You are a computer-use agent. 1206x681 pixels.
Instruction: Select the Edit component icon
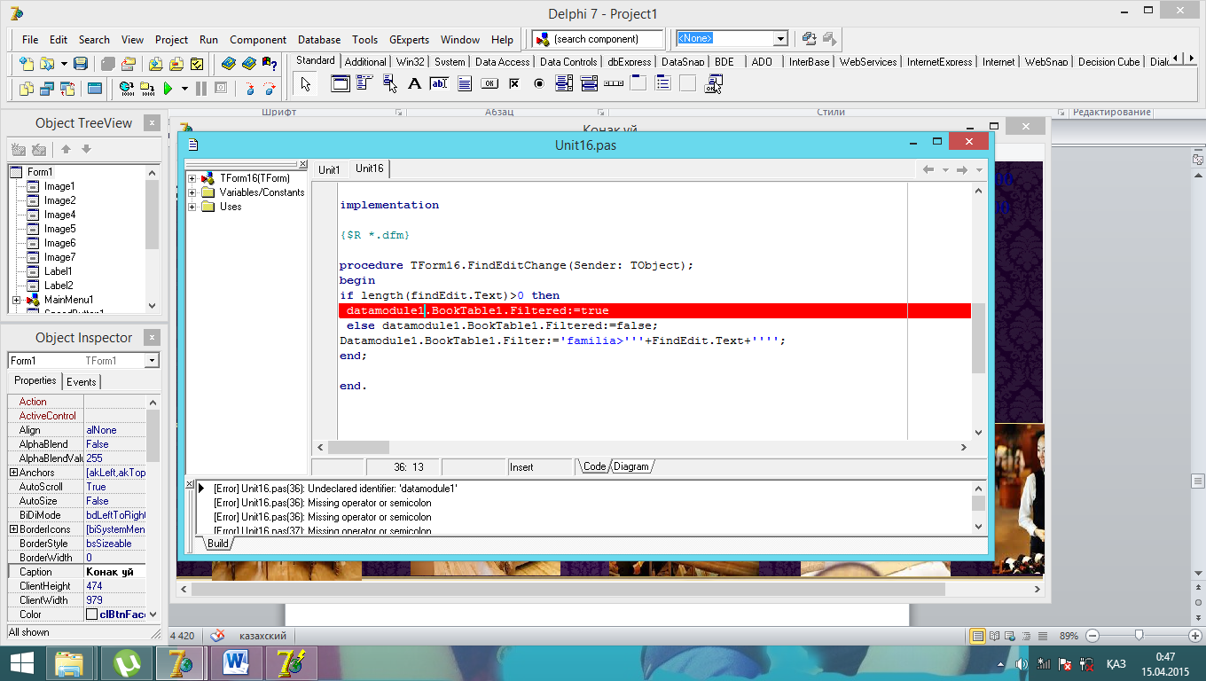(x=439, y=83)
